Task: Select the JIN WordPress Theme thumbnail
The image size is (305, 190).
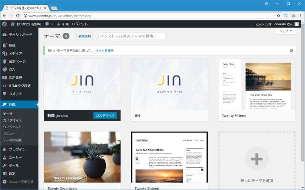Action: tap(169, 85)
